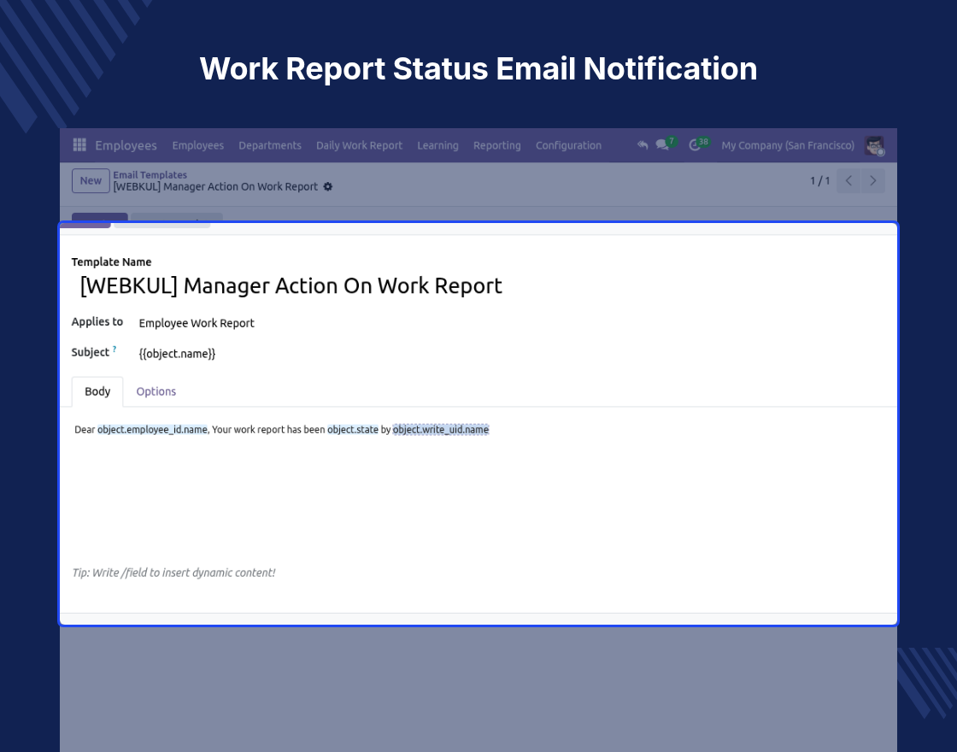Switch to the Options tab
The height and width of the screenshot is (752, 957).
point(156,391)
